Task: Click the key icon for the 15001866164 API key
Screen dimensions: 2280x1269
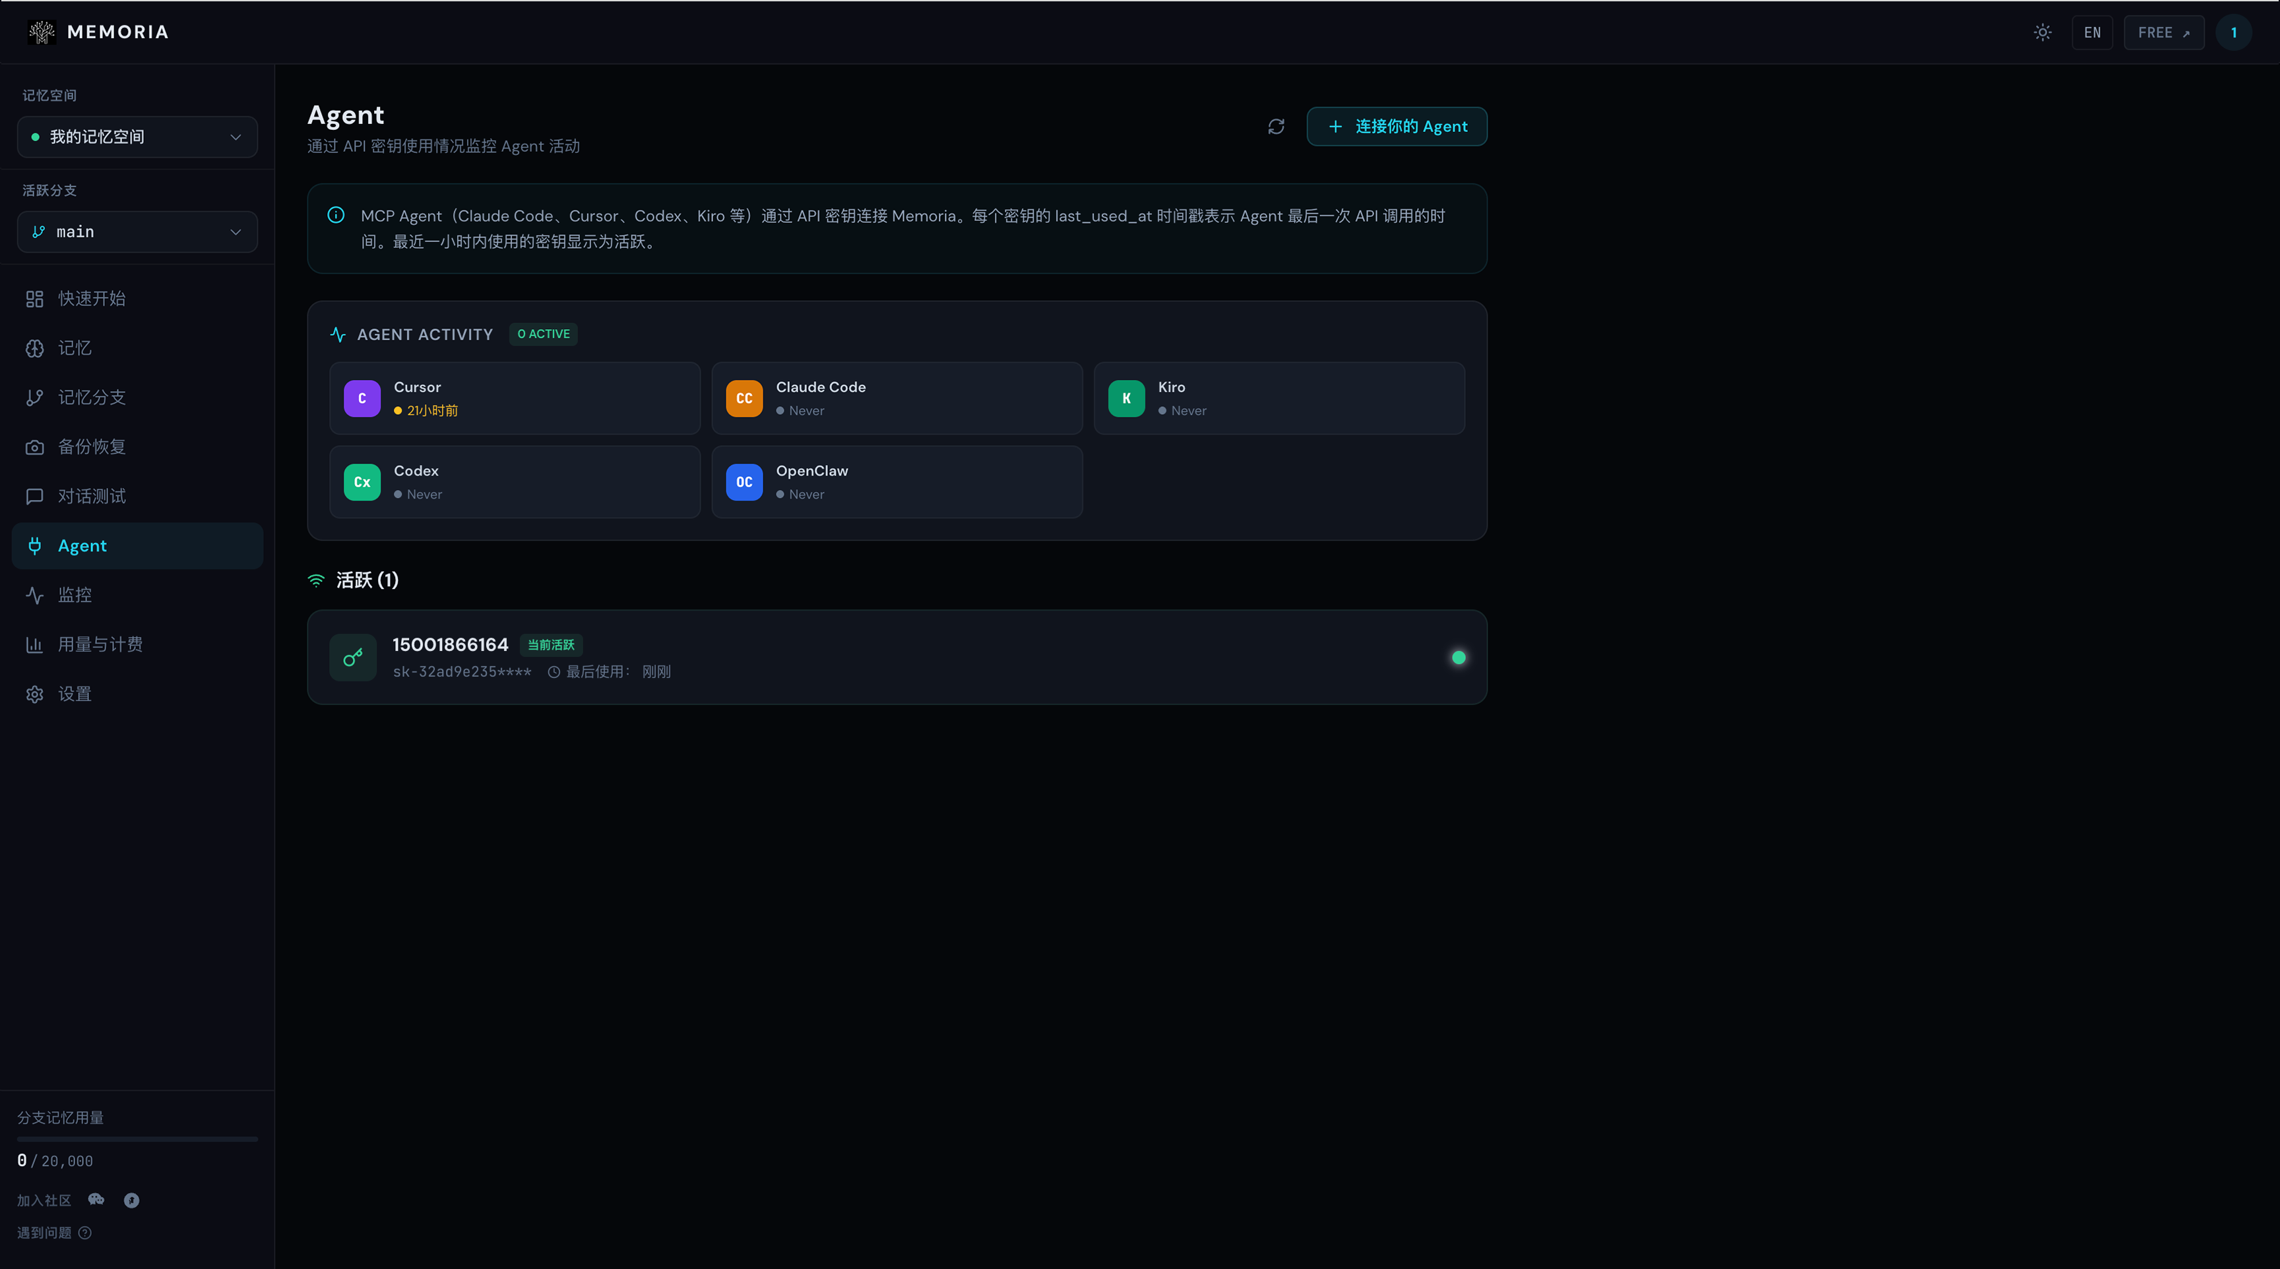Action: 353,658
